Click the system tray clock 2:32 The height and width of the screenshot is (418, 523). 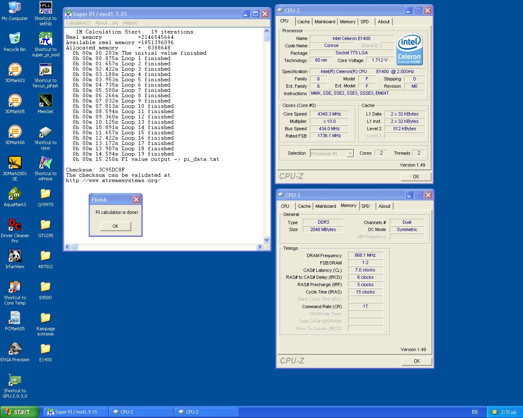[509, 412]
